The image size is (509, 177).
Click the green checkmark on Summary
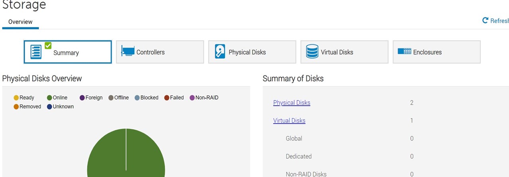pyautogui.click(x=48, y=45)
